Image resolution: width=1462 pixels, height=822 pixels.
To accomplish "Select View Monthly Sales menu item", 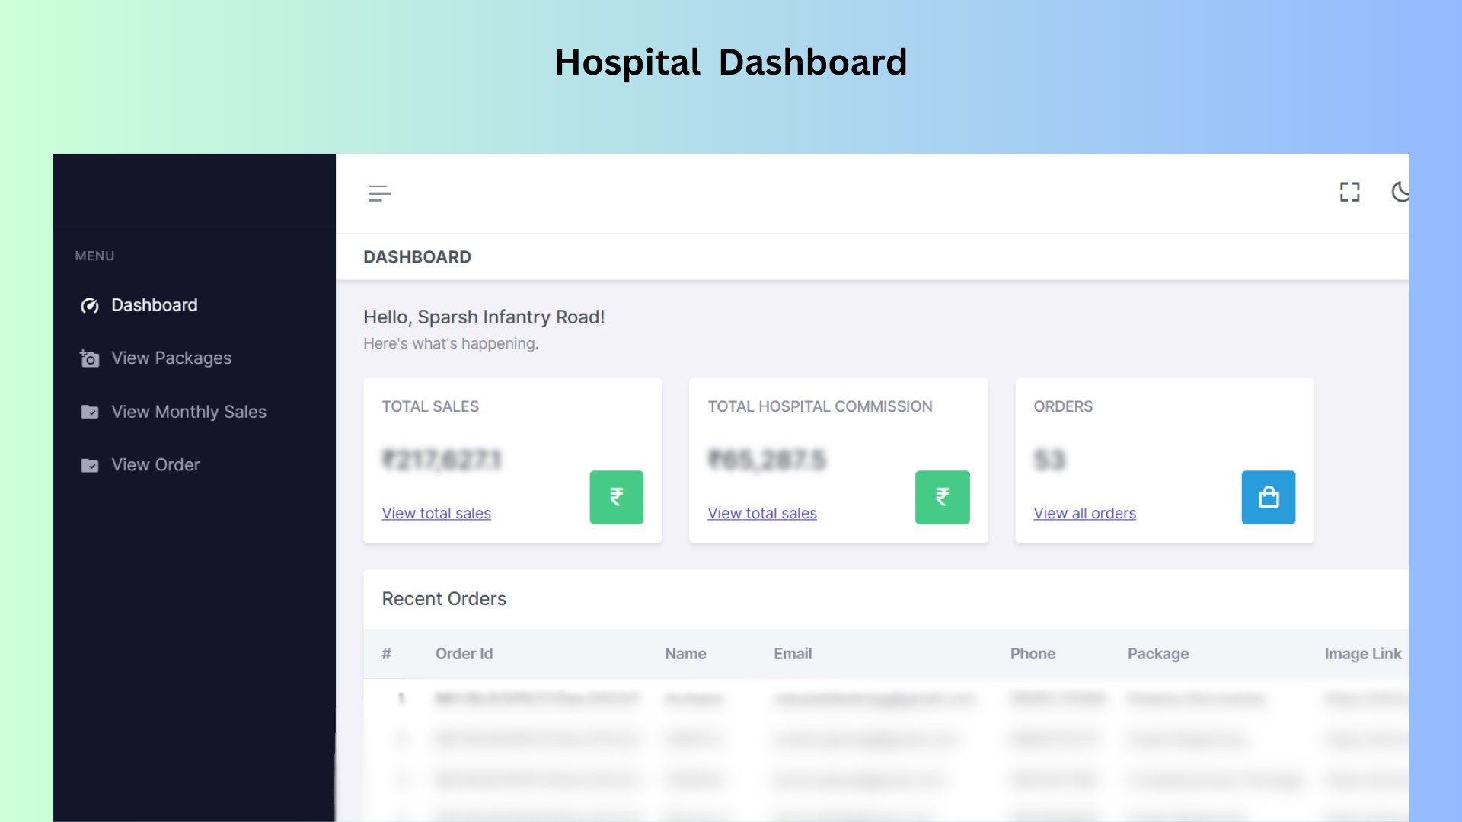I will (x=189, y=412).
